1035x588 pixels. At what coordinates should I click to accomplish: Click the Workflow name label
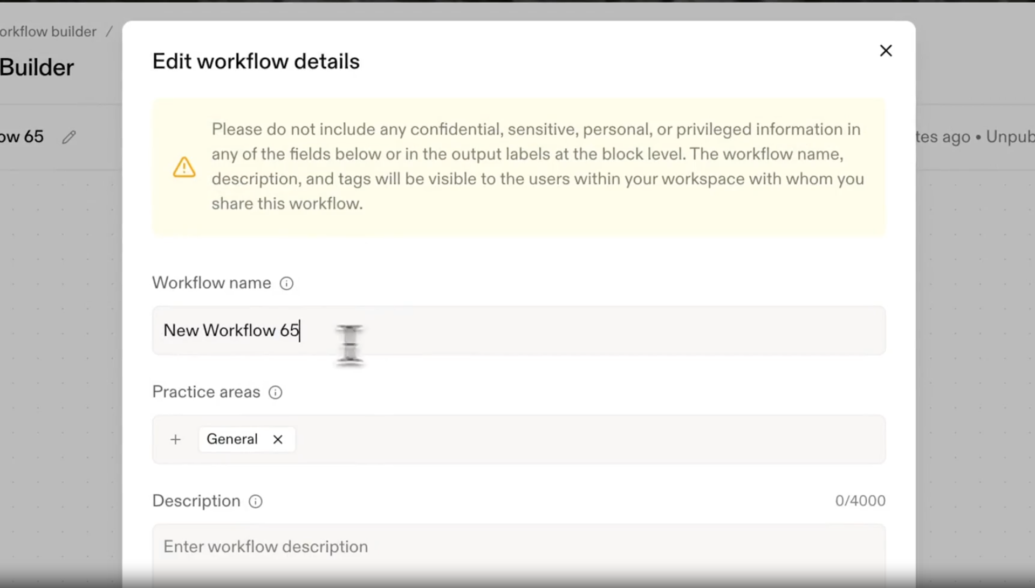(x=211, y=283)
